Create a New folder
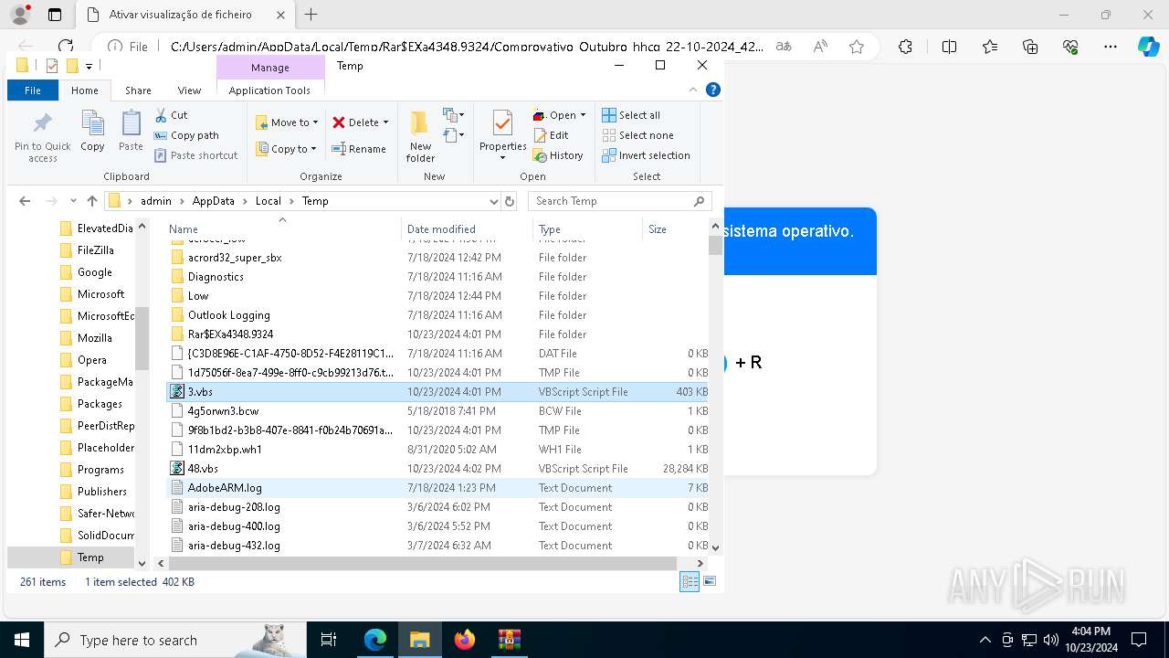The width and height of the screenshot is (1169, 658). [420, 137]
